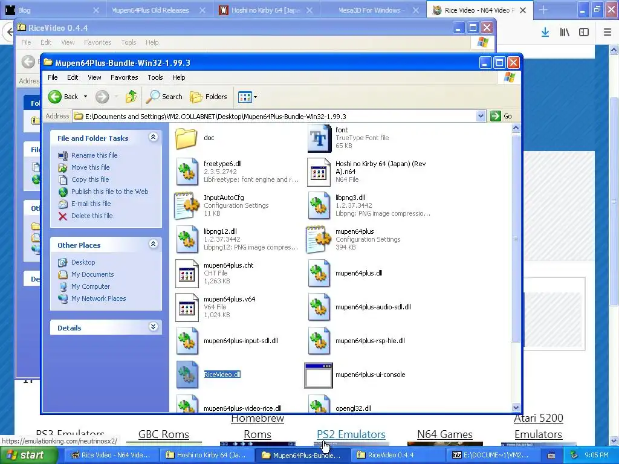Select the mupen64plus-rsp-hle.dll icon

pyautogui.click(x=319, y=341)
